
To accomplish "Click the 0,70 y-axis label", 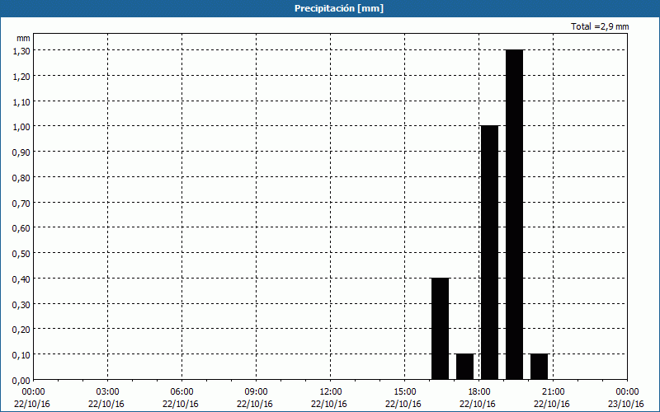I will coord(21,203).
